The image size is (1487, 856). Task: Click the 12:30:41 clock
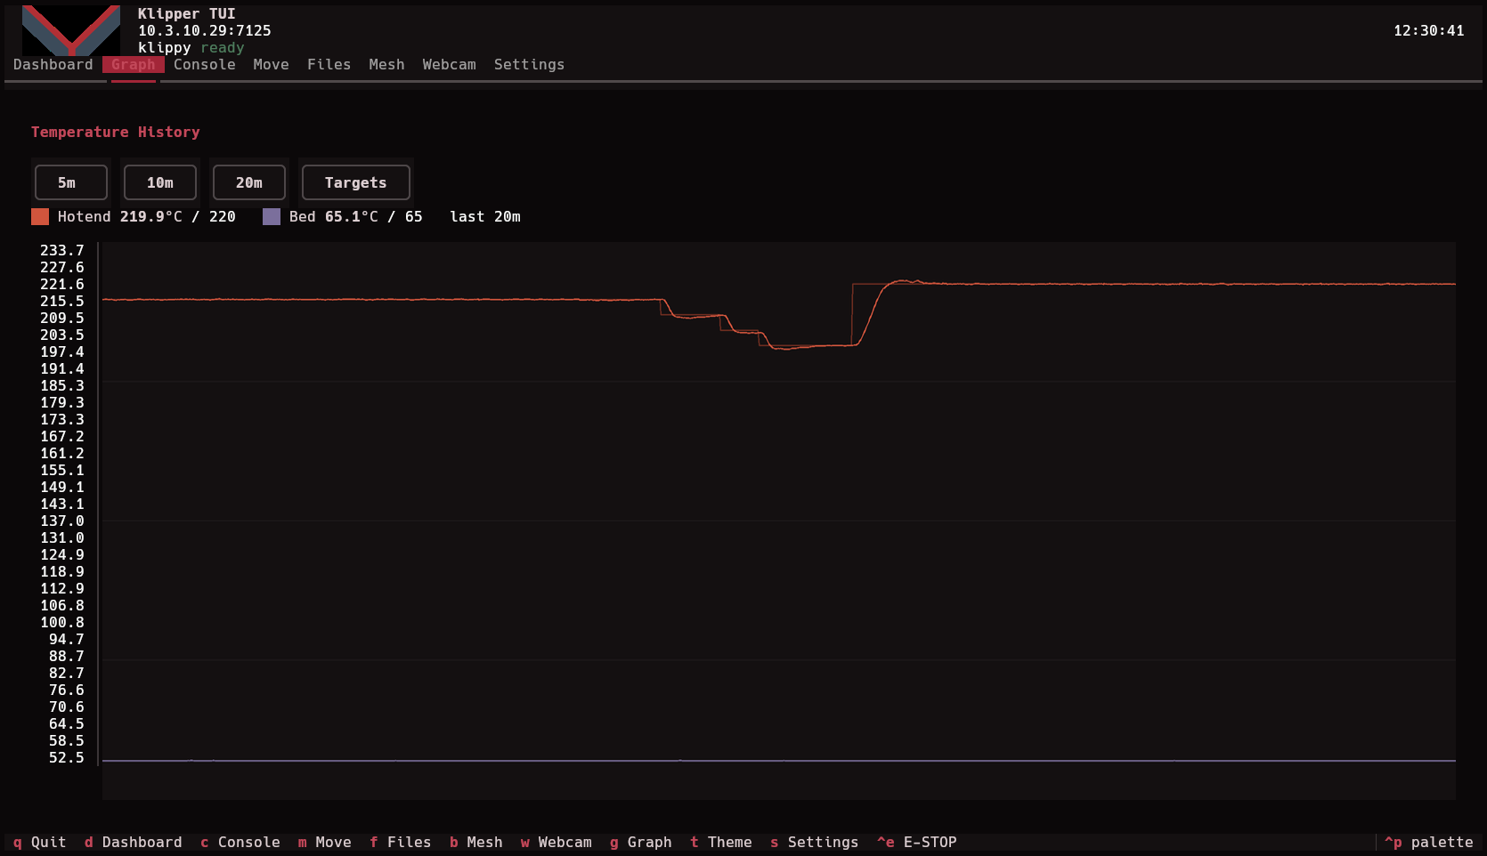[x=1429, y=30]
